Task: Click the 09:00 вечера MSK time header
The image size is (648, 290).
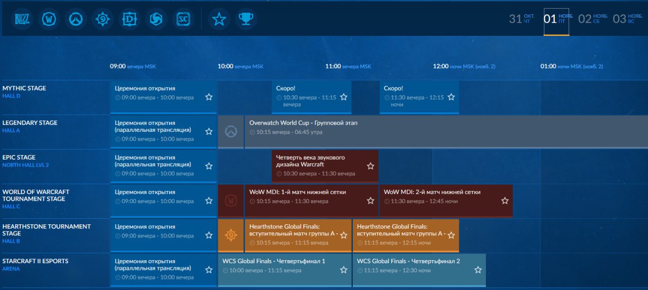Action: [x=133, y=66]
